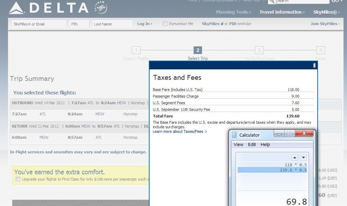
Task: Close the Taxes and Fees popup
Action: pyautogui.click(x=314, y=65)
